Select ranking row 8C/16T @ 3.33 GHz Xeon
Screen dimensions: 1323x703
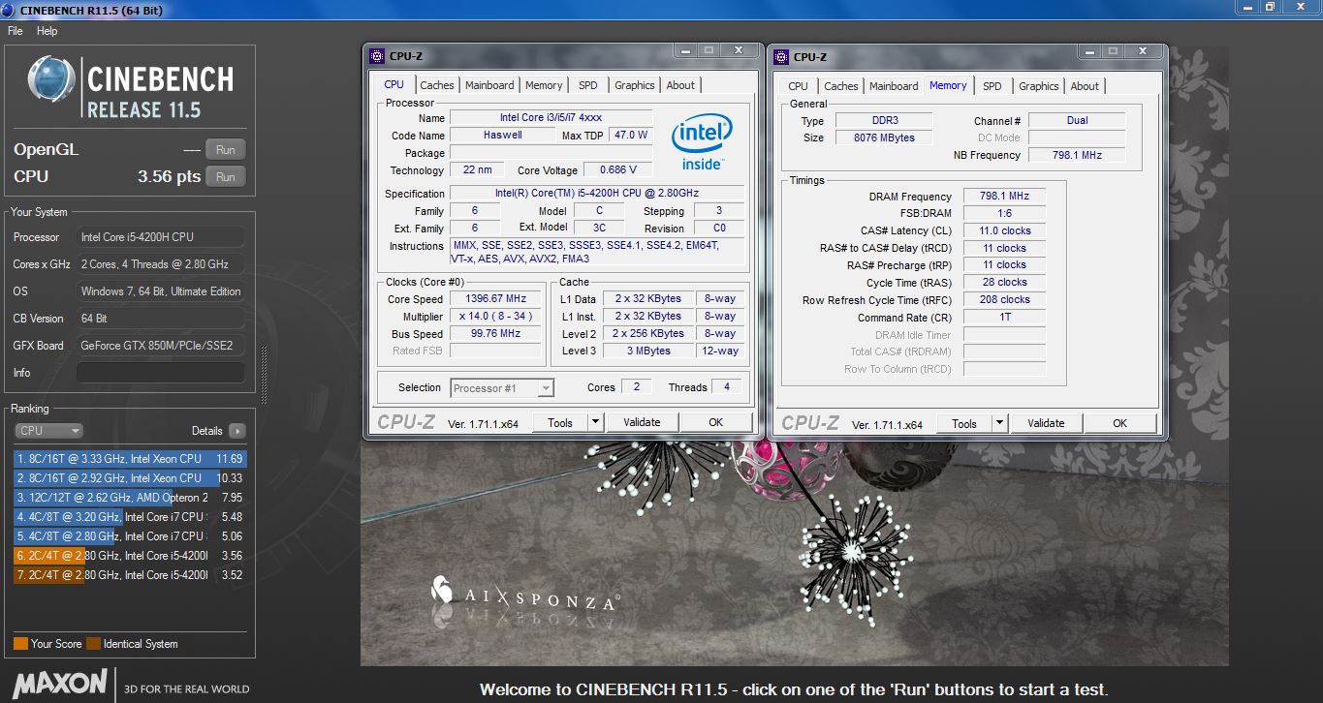[x=130, y=459]
